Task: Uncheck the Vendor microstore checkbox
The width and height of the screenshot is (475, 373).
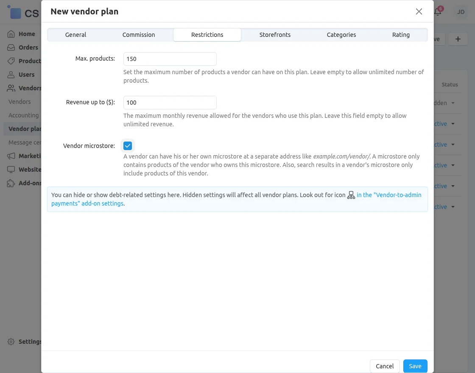Action: [128, 145]
